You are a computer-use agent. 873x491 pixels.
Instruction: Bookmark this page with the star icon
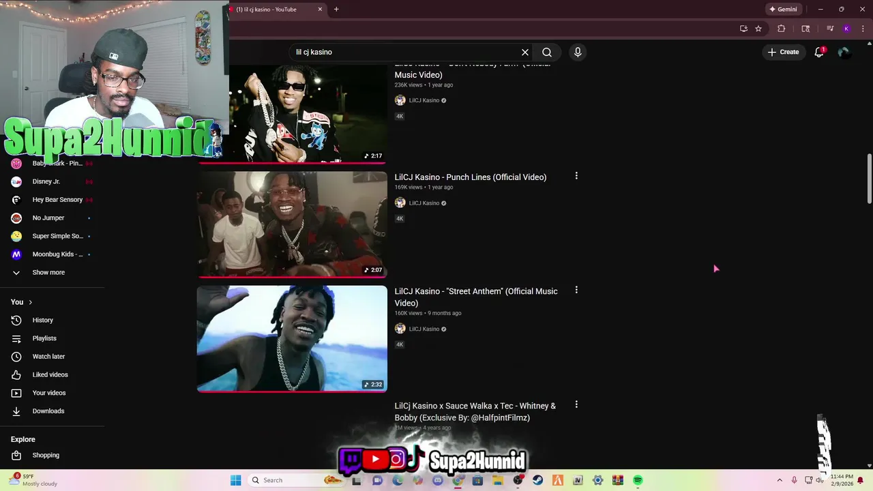[x=758, y=29]
